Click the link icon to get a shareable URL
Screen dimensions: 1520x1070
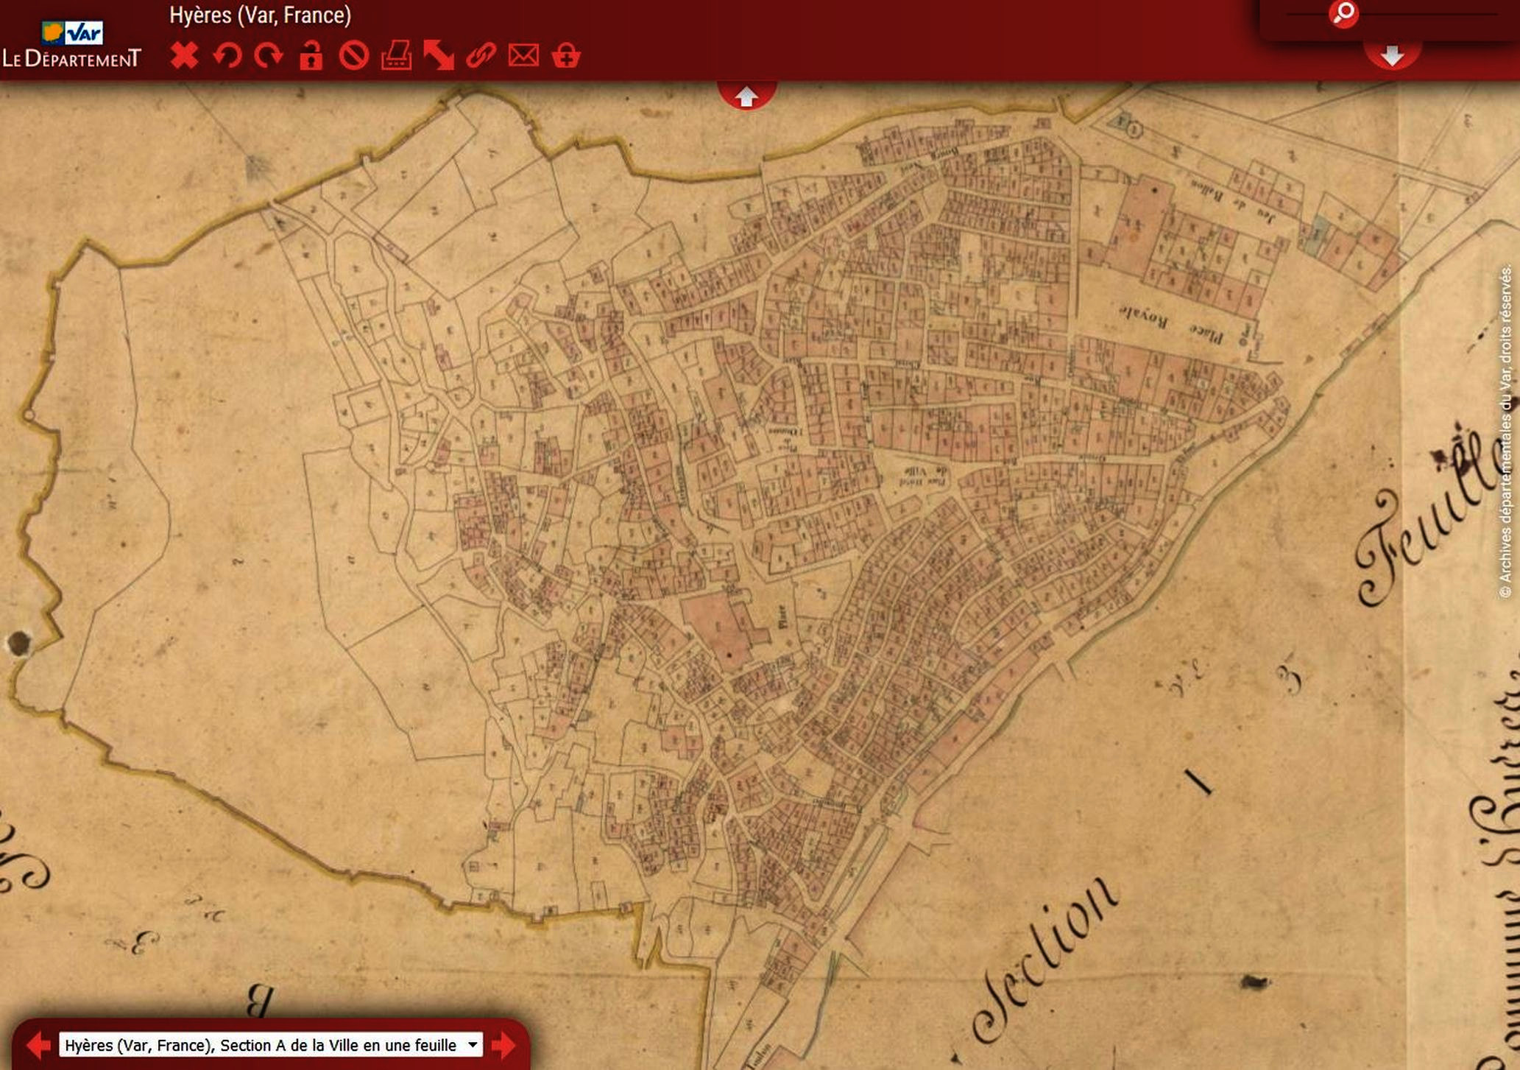coord(480,55)
